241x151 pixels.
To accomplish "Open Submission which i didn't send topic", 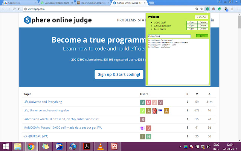I will coord(61,119).
